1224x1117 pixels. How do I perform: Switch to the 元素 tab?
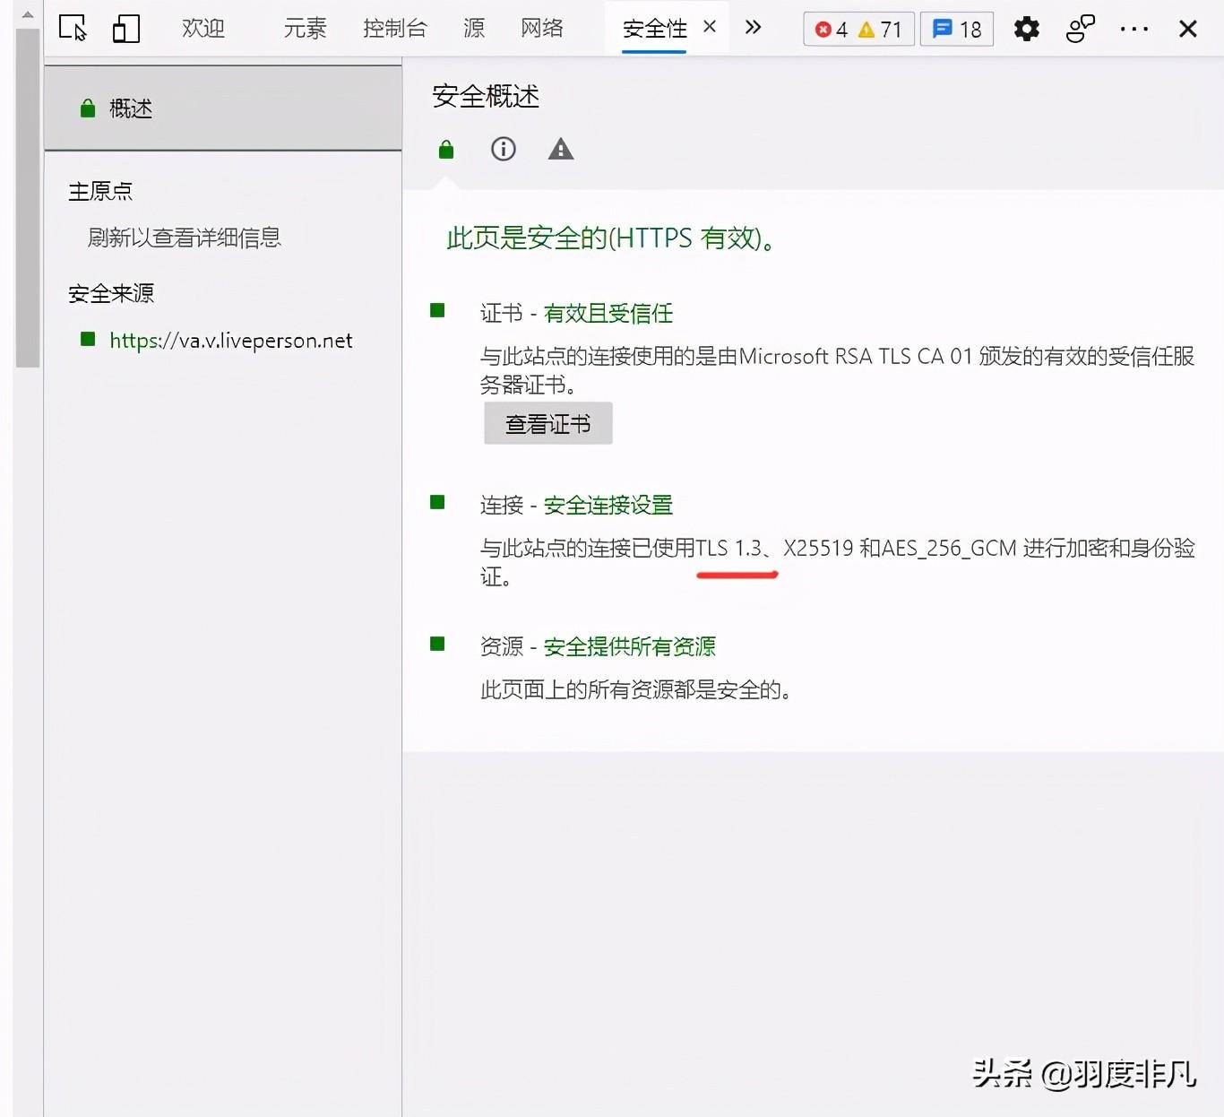(306, 29)
